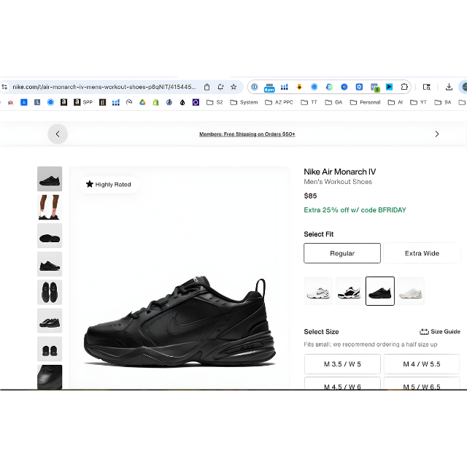The image size is (467, 467).
Task: Open the S2 bookmarks folder
Action: (215, 102)
